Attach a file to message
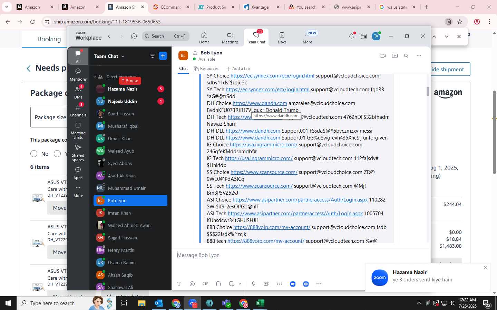Screen dimensions: 497x310 coord(218,284)
